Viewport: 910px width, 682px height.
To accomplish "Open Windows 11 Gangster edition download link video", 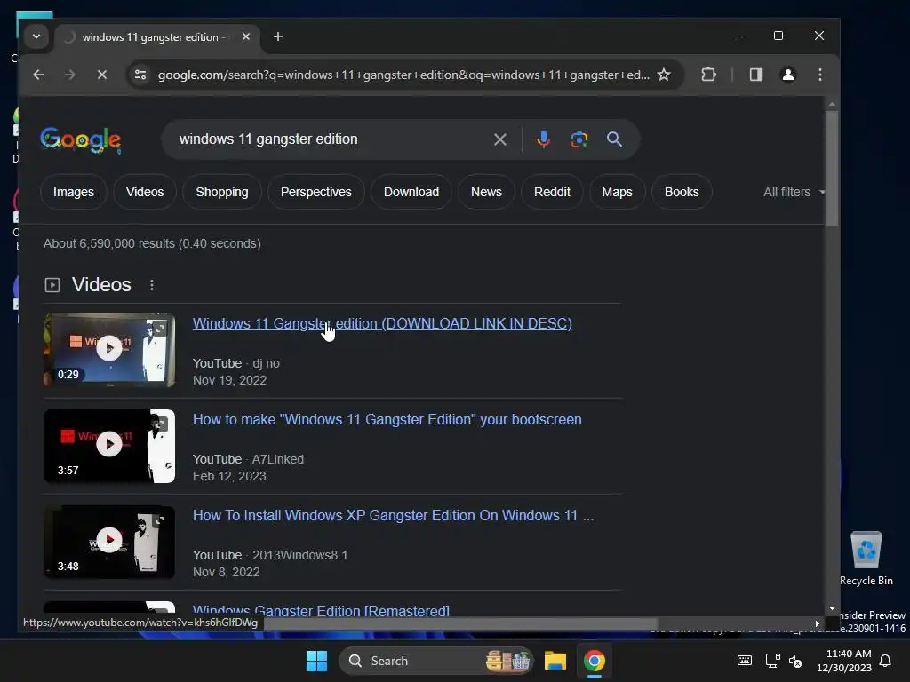I will click(382, 323).
